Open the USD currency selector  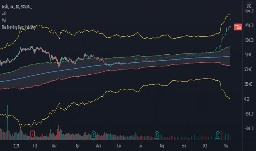pyautogui.click(x=249, y=6)
